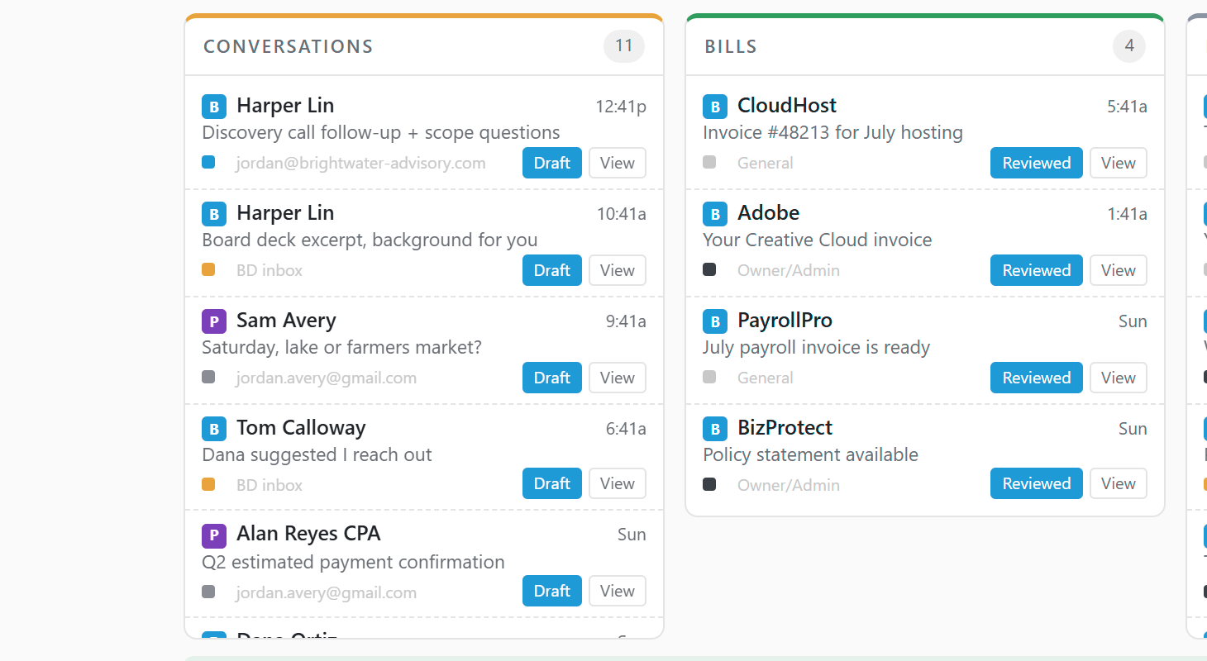Click the Conversations count badge 11

(x=624, y=46)
